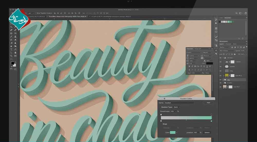Image resolution: width=257 pixels, height=142 pixels.
Task: Close the Gradient Editor dialog
Action: tap(164, 99)
